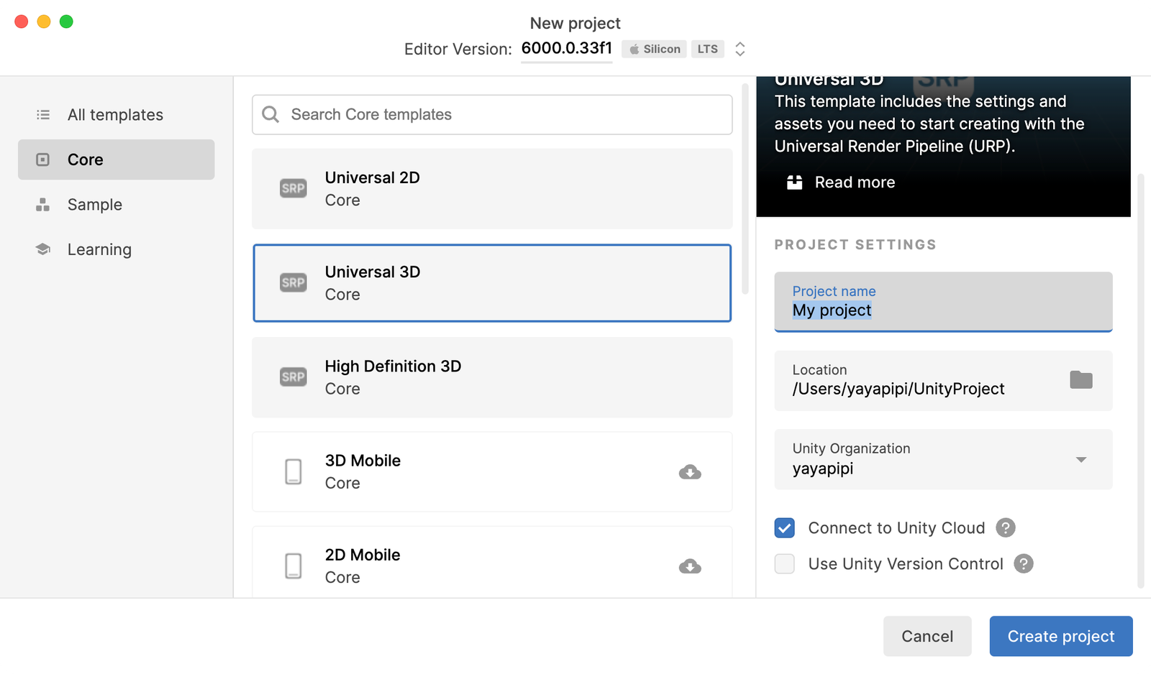Open the Editor Version selector arrows
The height and width of the screenshot is (674, 1151).
pyautogui.click(x=740, y=49)
